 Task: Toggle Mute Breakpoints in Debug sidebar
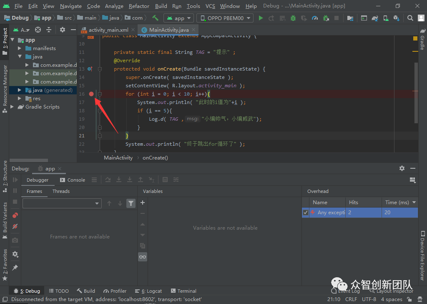tap(15, 226)
